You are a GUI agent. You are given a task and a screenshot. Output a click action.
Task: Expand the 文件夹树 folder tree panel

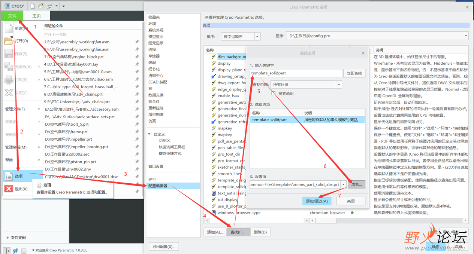8,238
